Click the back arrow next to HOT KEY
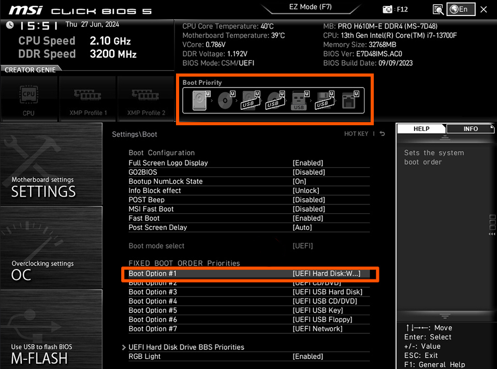 pos(382,134)
